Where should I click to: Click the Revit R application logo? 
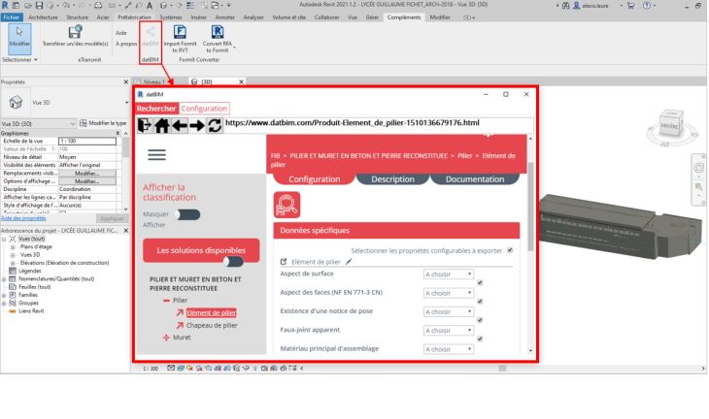[5, 6]
